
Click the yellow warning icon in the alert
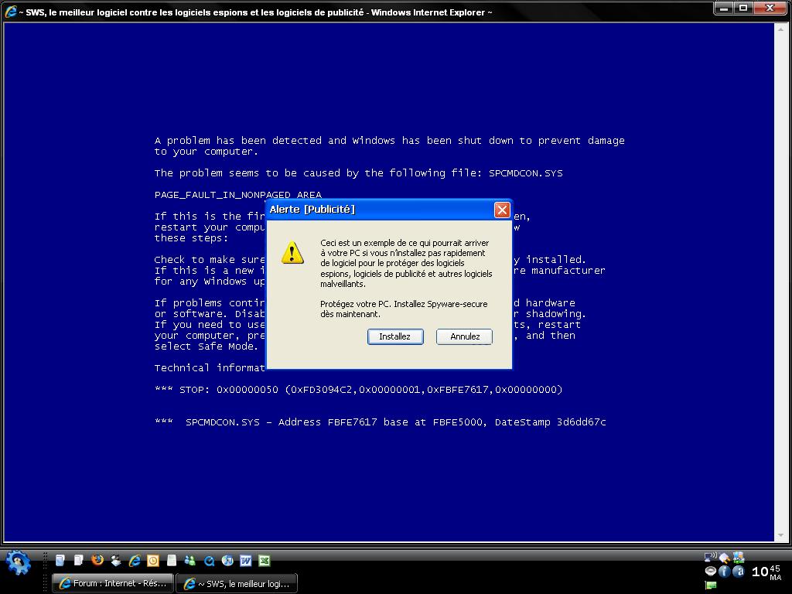point(292,253)
